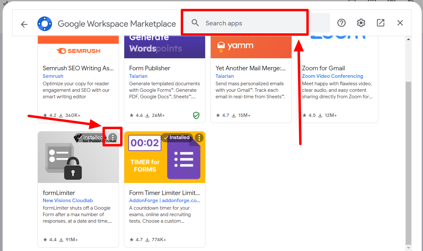Click the green verified shield on Form Publisher
Screen dimensions: 423x251
(x=196, y=115)
